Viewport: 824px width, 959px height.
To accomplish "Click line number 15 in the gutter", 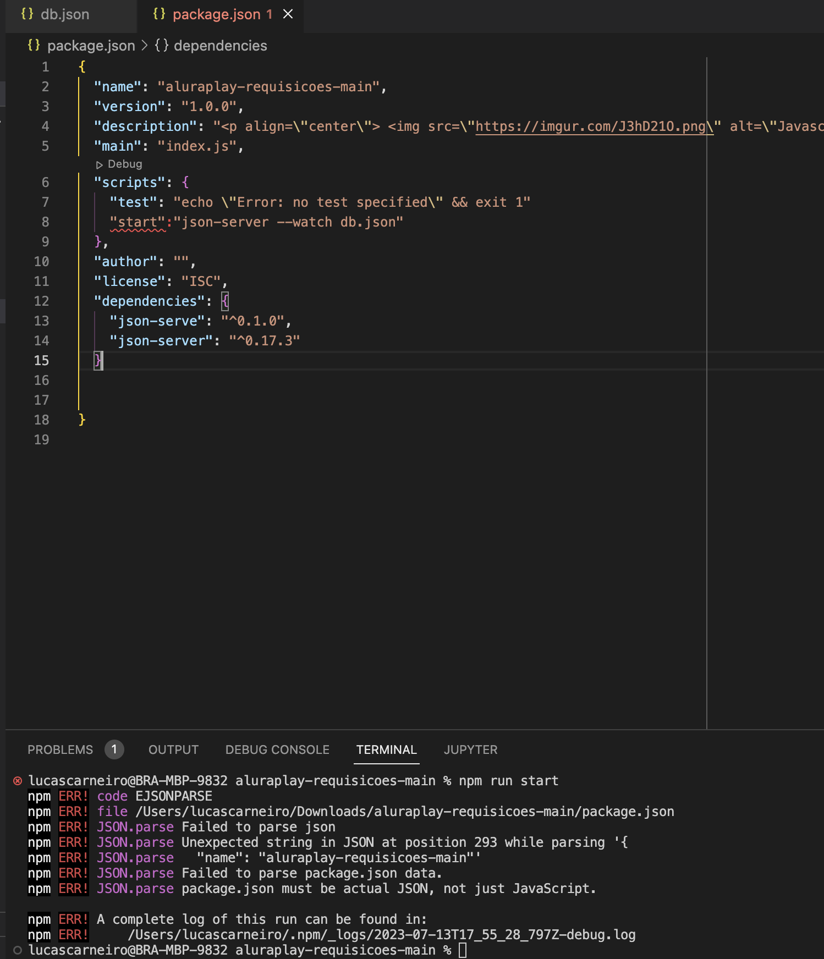I will [41, 361].
